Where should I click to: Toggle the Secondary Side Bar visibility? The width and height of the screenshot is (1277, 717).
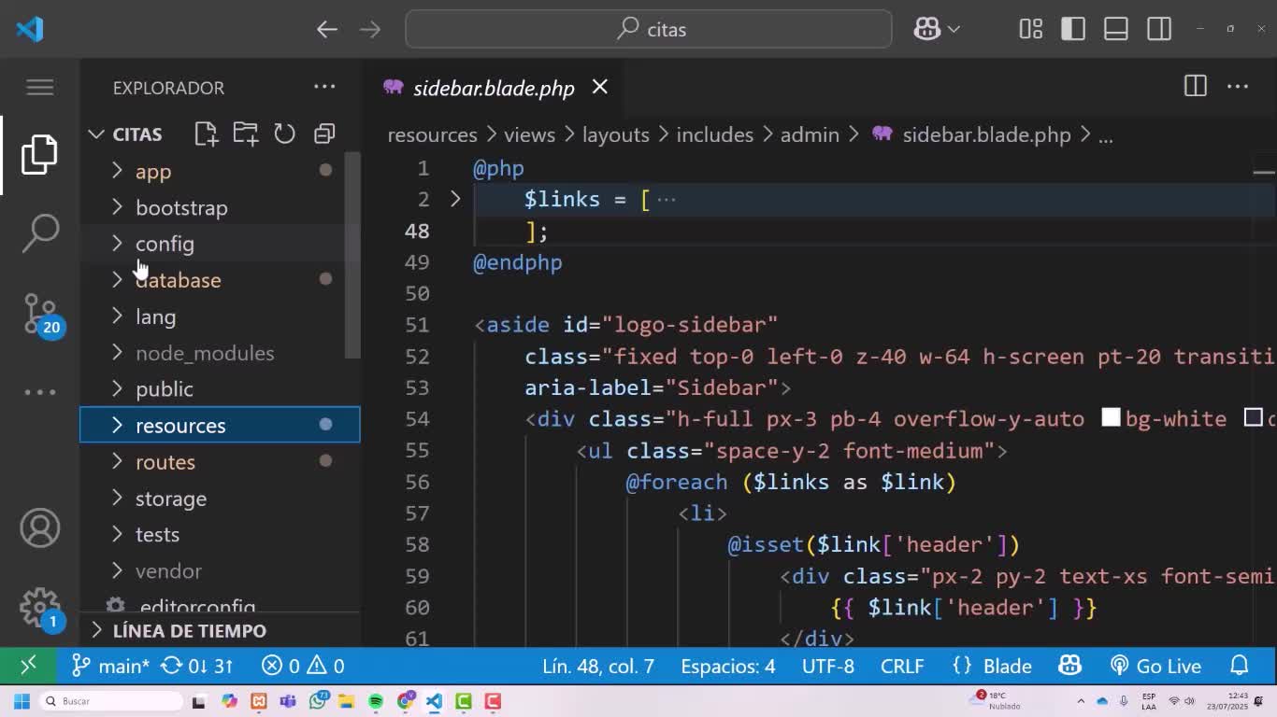1159,29
